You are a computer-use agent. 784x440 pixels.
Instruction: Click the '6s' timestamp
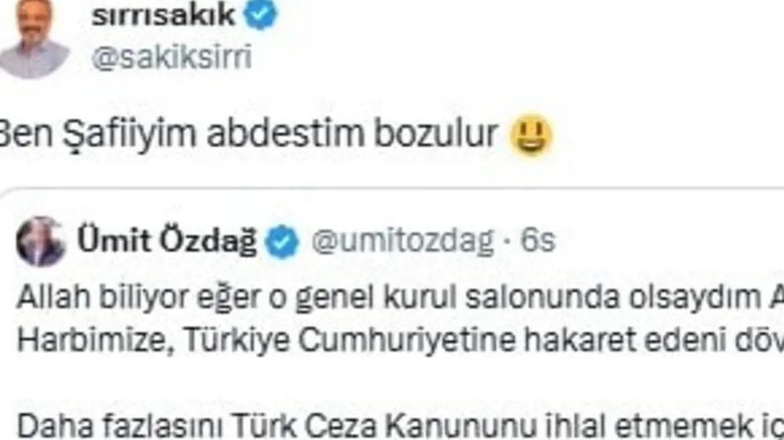[x=538, y=241]
